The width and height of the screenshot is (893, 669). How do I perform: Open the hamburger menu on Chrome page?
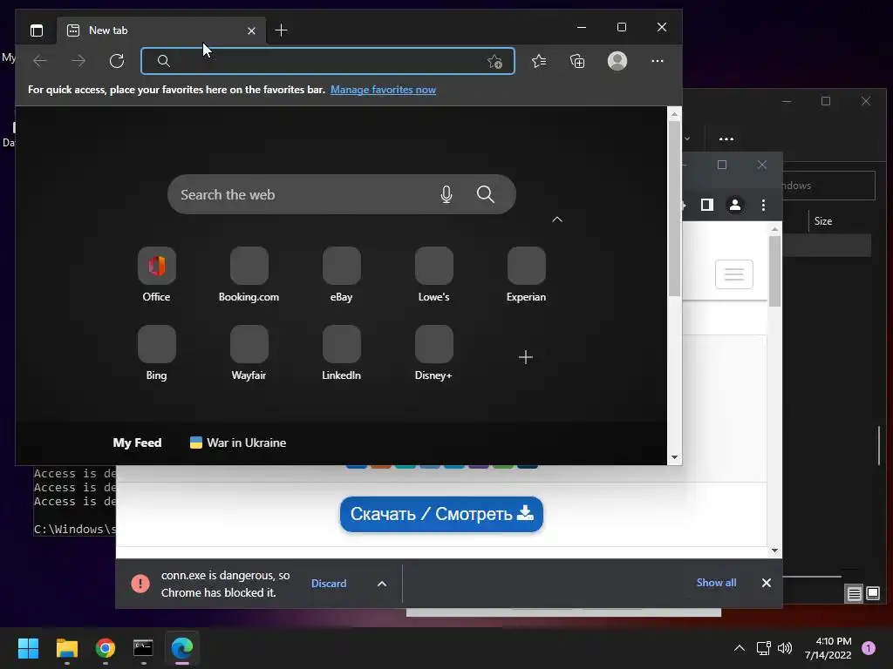click(734, 274)
